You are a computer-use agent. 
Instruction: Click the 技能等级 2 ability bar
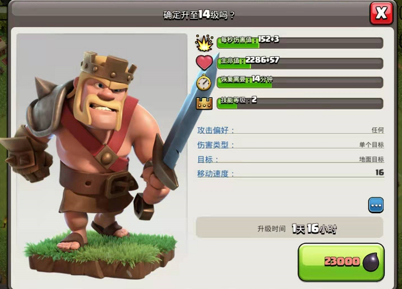pos(300,103)
